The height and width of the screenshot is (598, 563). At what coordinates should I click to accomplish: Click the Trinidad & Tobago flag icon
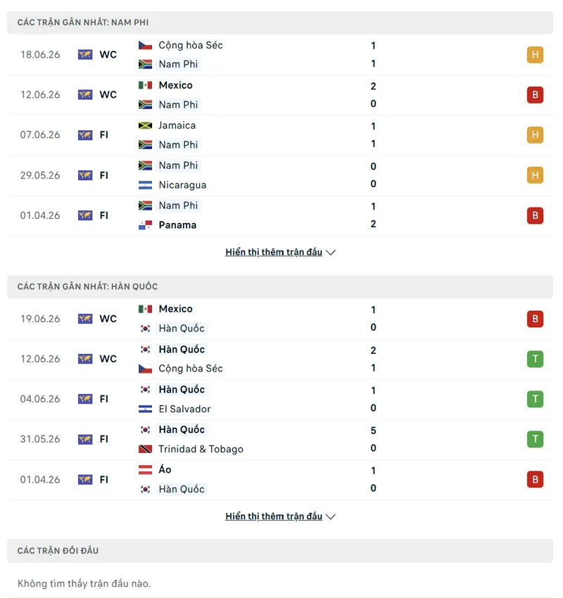[145, 449]
